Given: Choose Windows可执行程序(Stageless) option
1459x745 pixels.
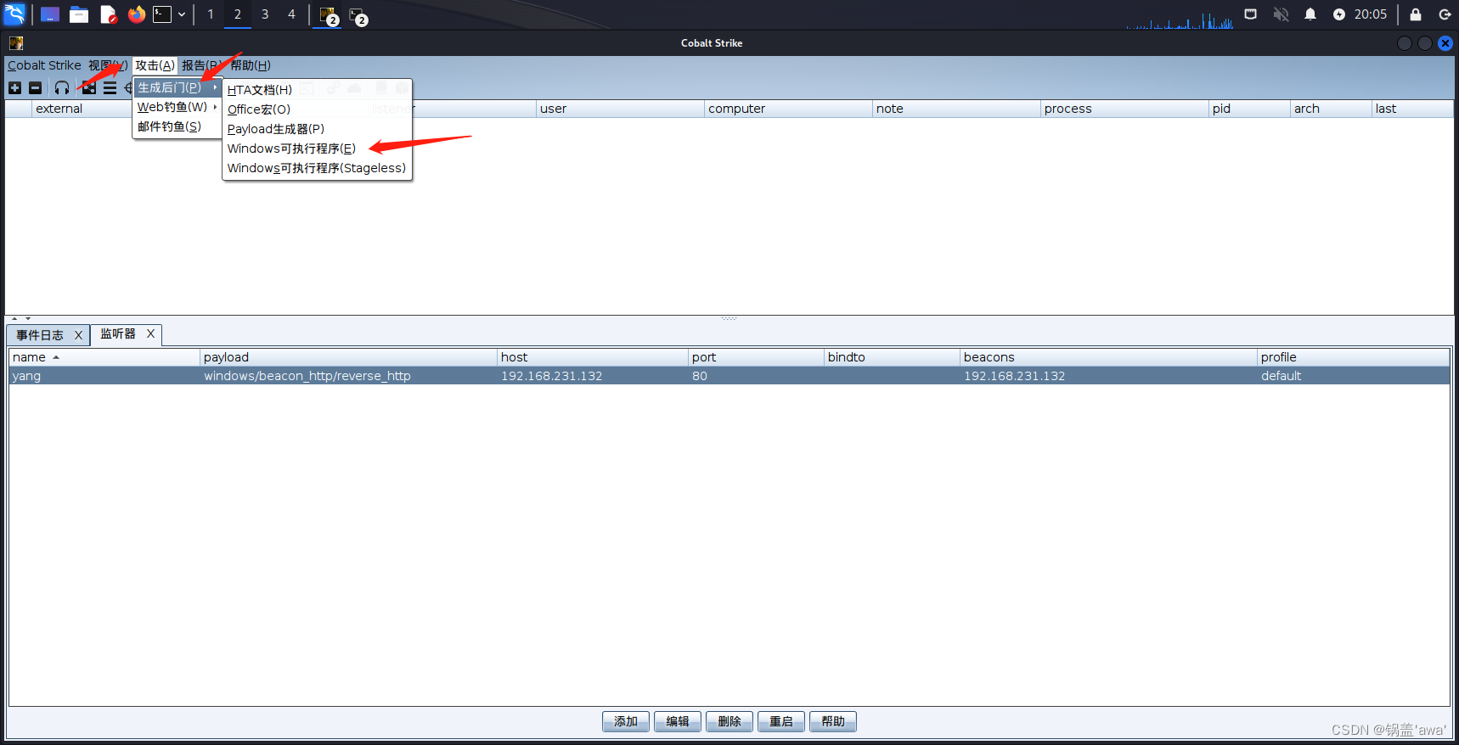Looking at the screenshot, I should click(x=317, y=168).
